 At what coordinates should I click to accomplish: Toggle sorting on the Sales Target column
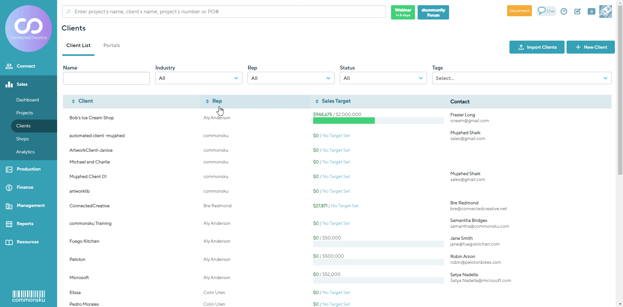pos(317,101)
